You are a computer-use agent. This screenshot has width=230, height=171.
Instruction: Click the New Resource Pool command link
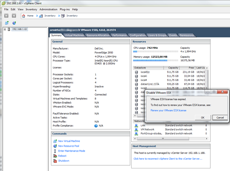68,146
